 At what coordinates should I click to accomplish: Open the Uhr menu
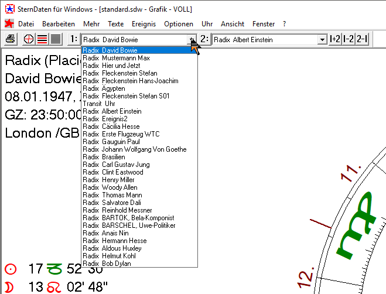pyautogui.click(x=207, y=24)
